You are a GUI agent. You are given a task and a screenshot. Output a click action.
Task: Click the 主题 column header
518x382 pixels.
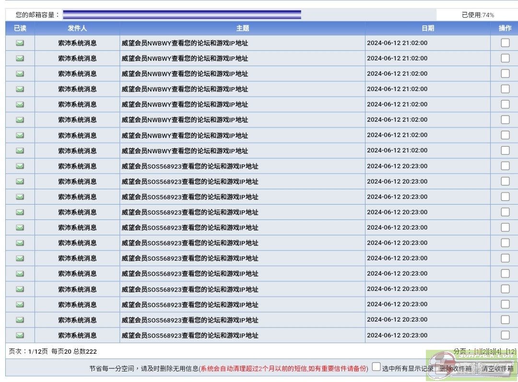243,28
